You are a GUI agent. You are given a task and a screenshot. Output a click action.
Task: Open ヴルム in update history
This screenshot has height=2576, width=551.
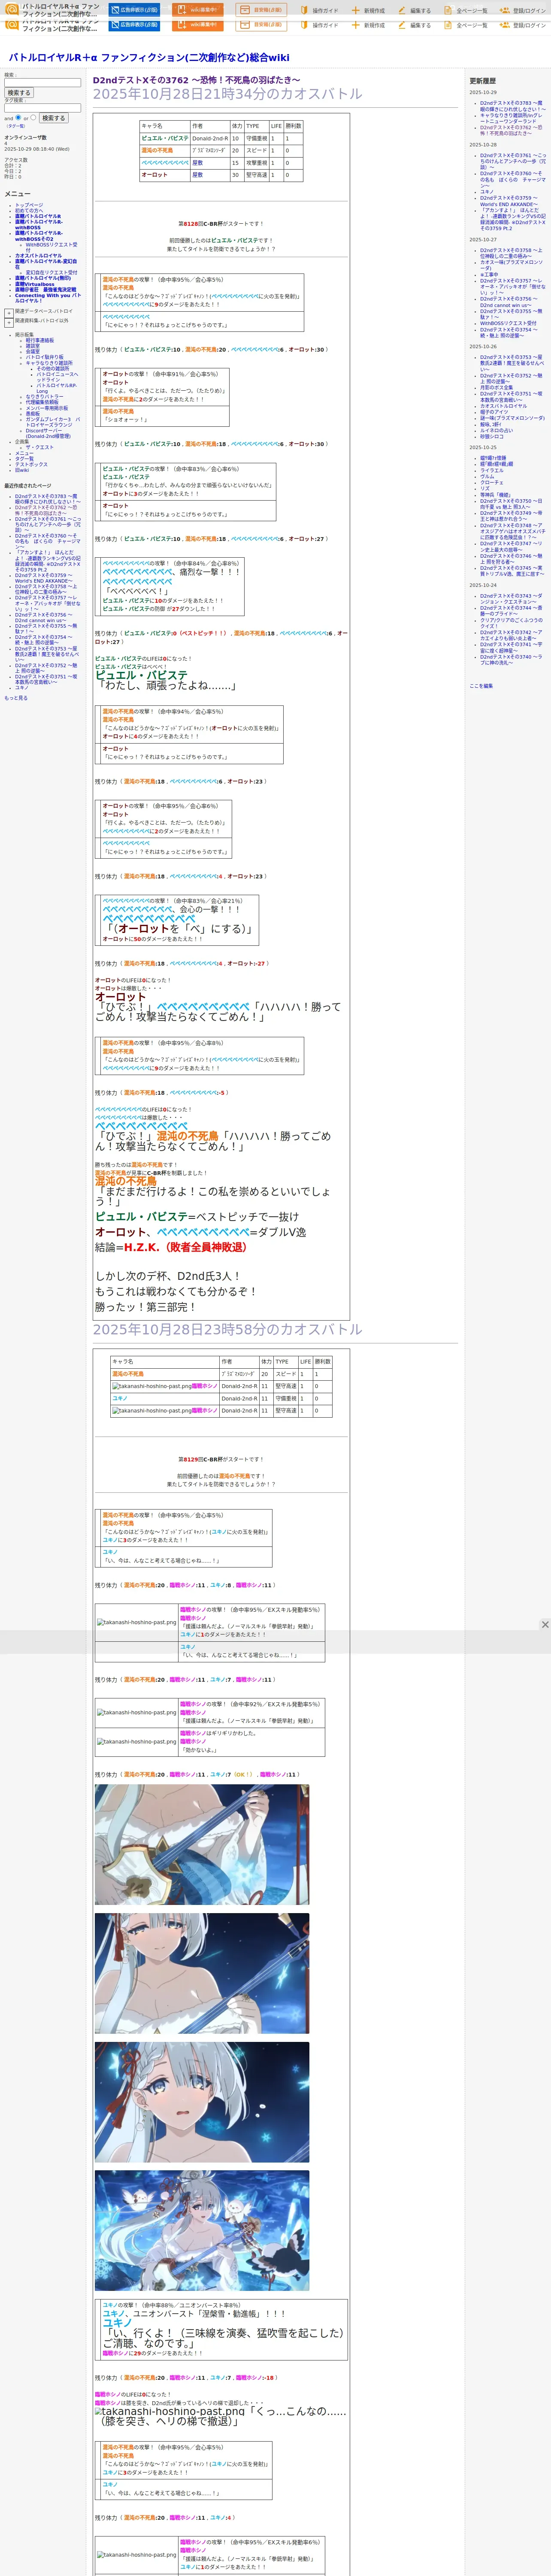pos(487,477)
